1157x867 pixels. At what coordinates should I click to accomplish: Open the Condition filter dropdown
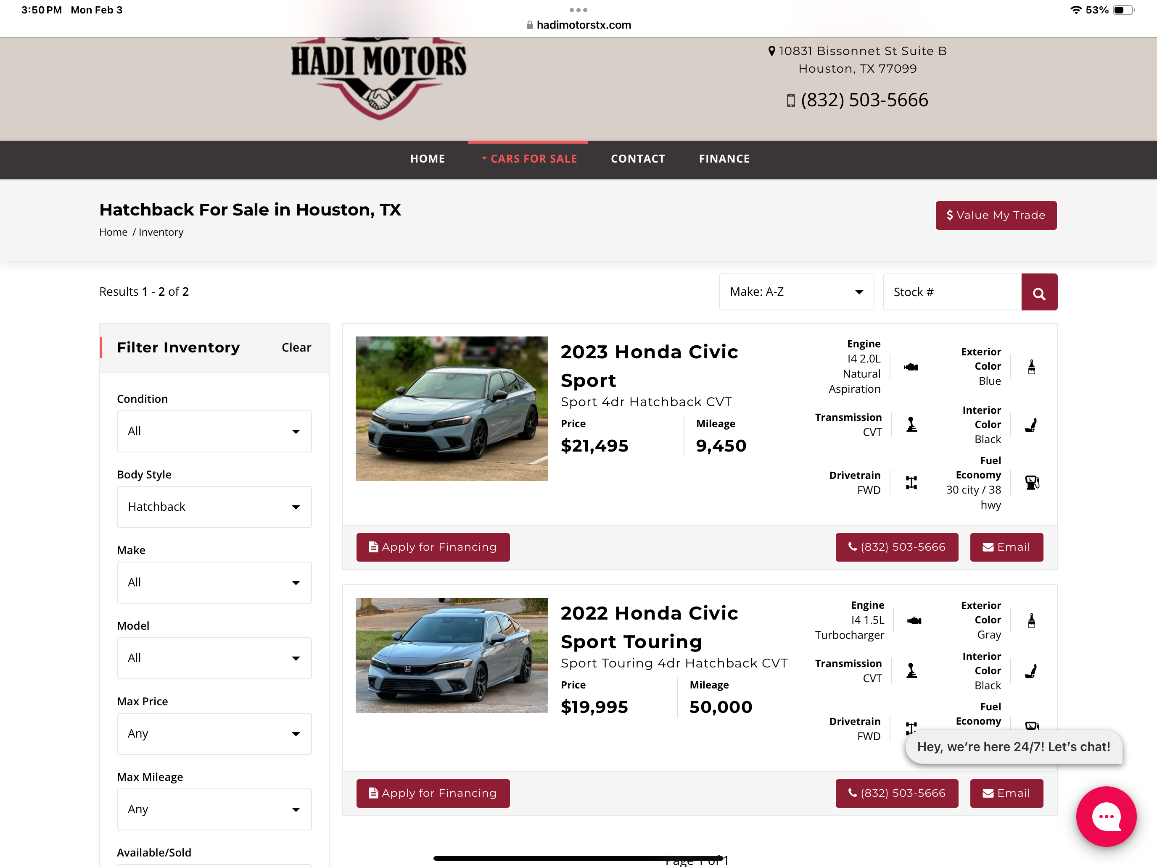214,431
